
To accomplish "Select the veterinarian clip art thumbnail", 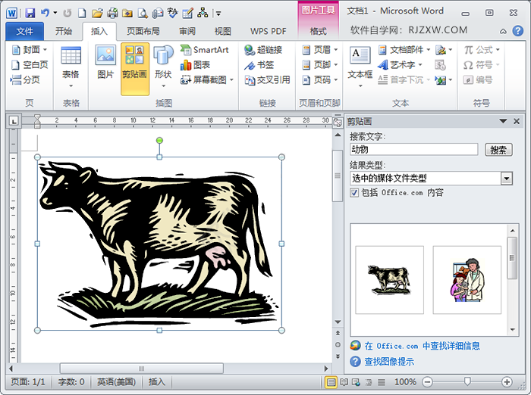I will [467, 280].
